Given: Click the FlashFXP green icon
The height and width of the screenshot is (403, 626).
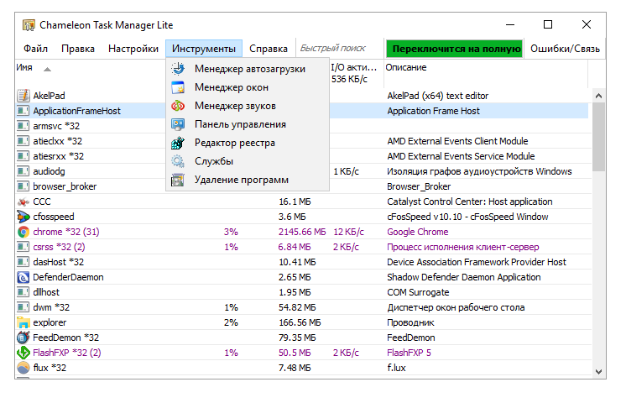Looking at the screenshot, I should [x=23, y=353].
